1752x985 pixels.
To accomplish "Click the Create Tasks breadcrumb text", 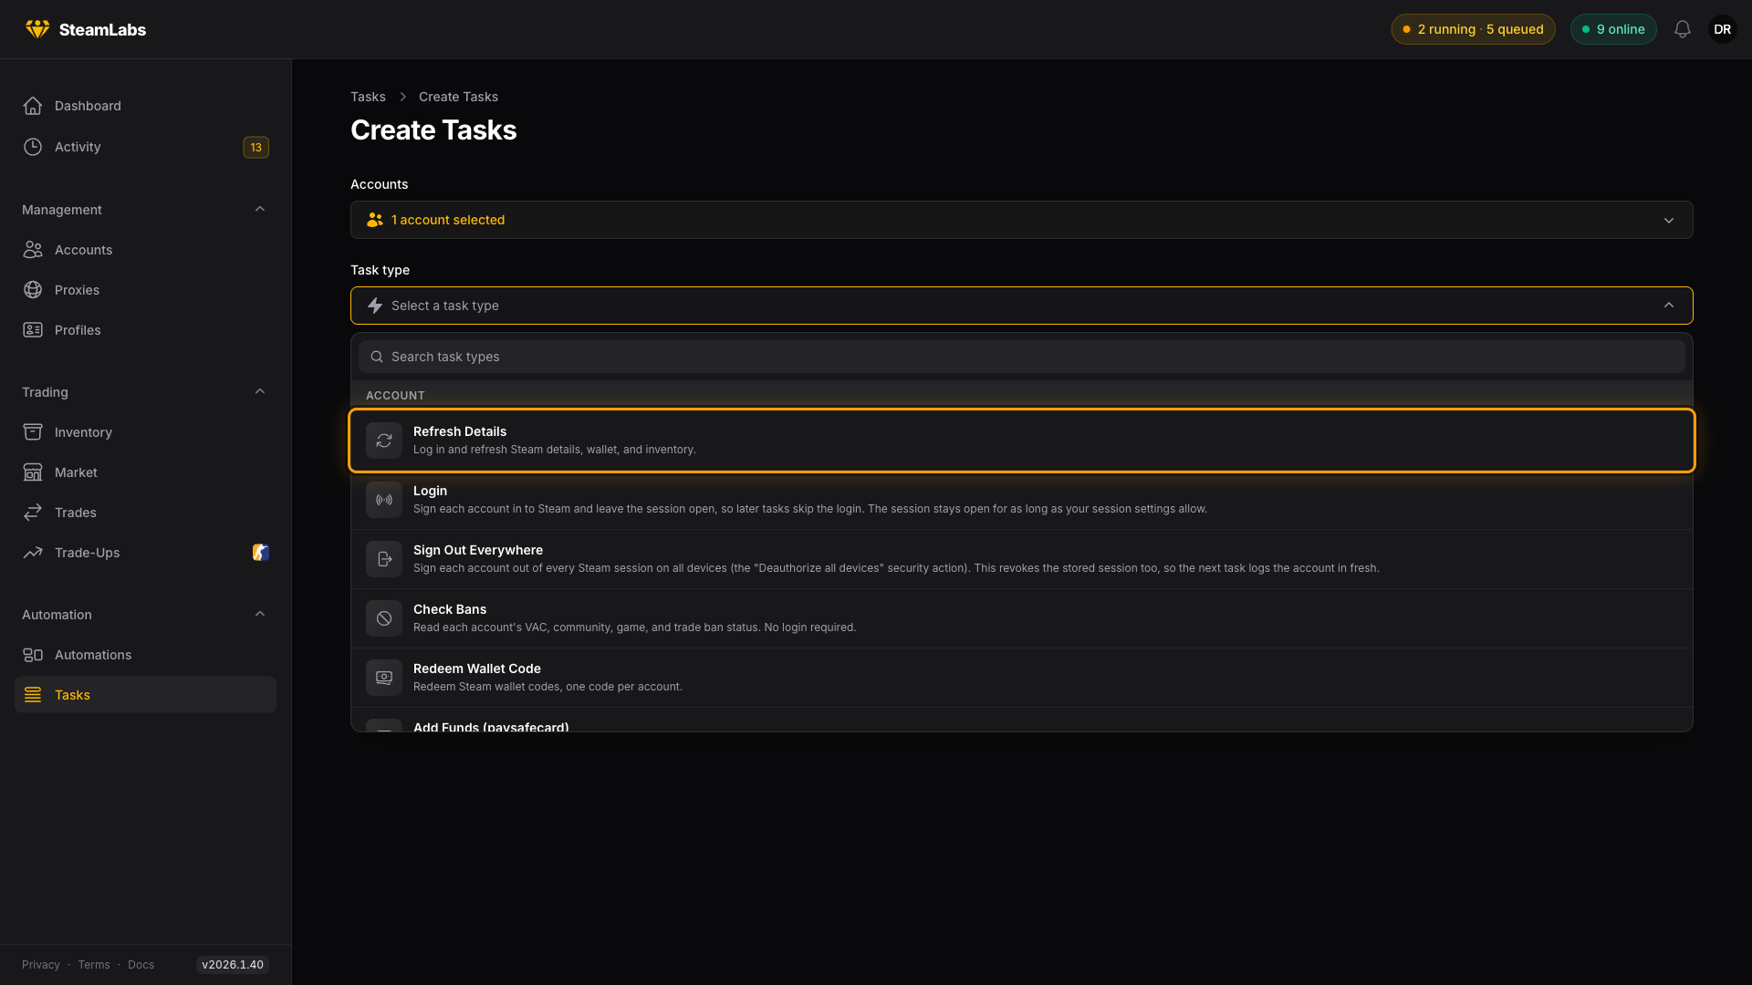I will point(458,97).
